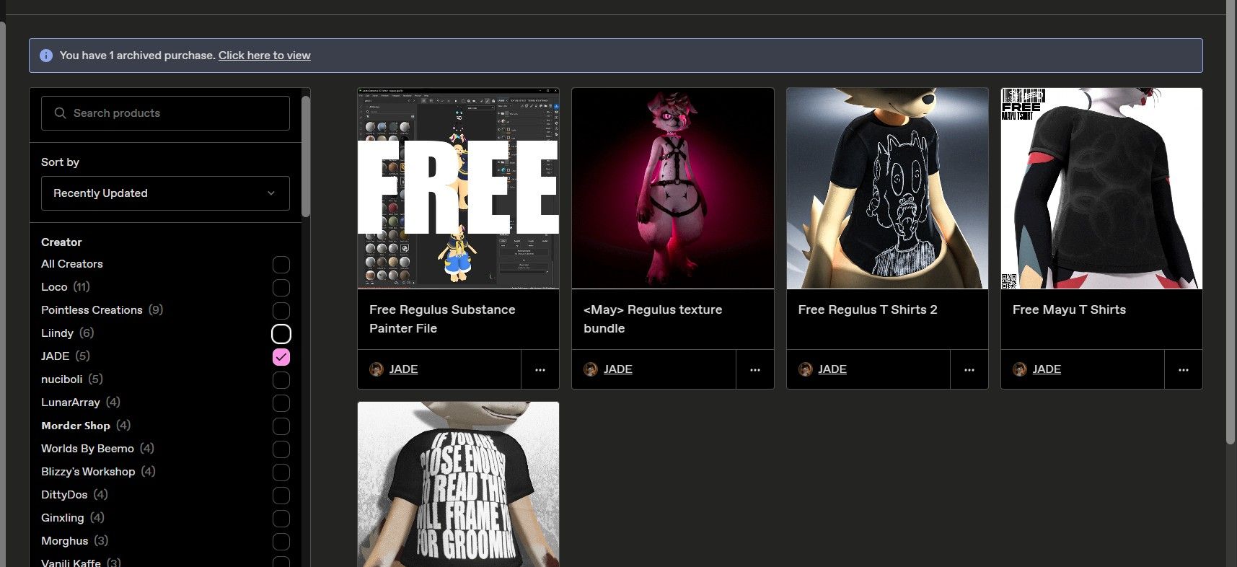Open the FREE Substance Painter product thumbnail
Viewport: 1237px width, 567px height.
tap(458, 188)
